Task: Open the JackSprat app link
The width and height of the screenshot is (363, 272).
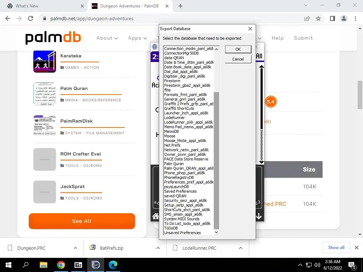Action: [72, 186]
